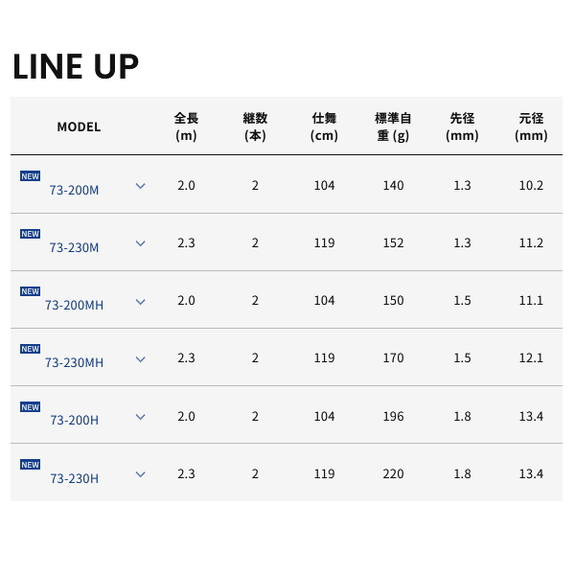The width and height of the screenshot is (575, 575).
Task: Expand the 73-230MH row chevron
Action: click(140, 359)
